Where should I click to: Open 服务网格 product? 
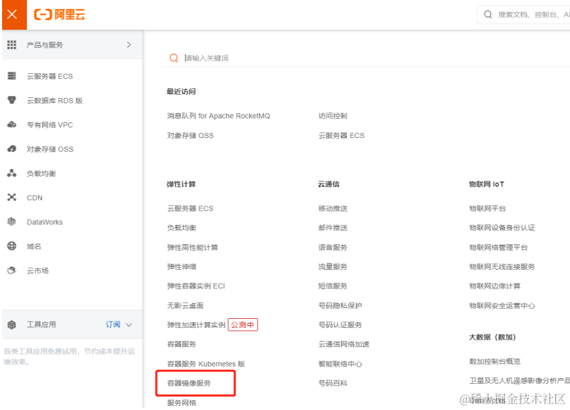coord(181,402)
